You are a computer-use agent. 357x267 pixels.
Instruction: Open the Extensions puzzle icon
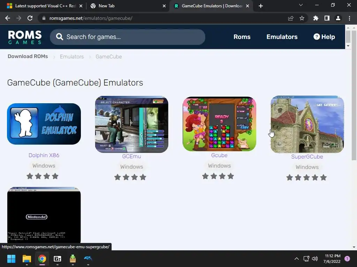[x=316, y=18]
